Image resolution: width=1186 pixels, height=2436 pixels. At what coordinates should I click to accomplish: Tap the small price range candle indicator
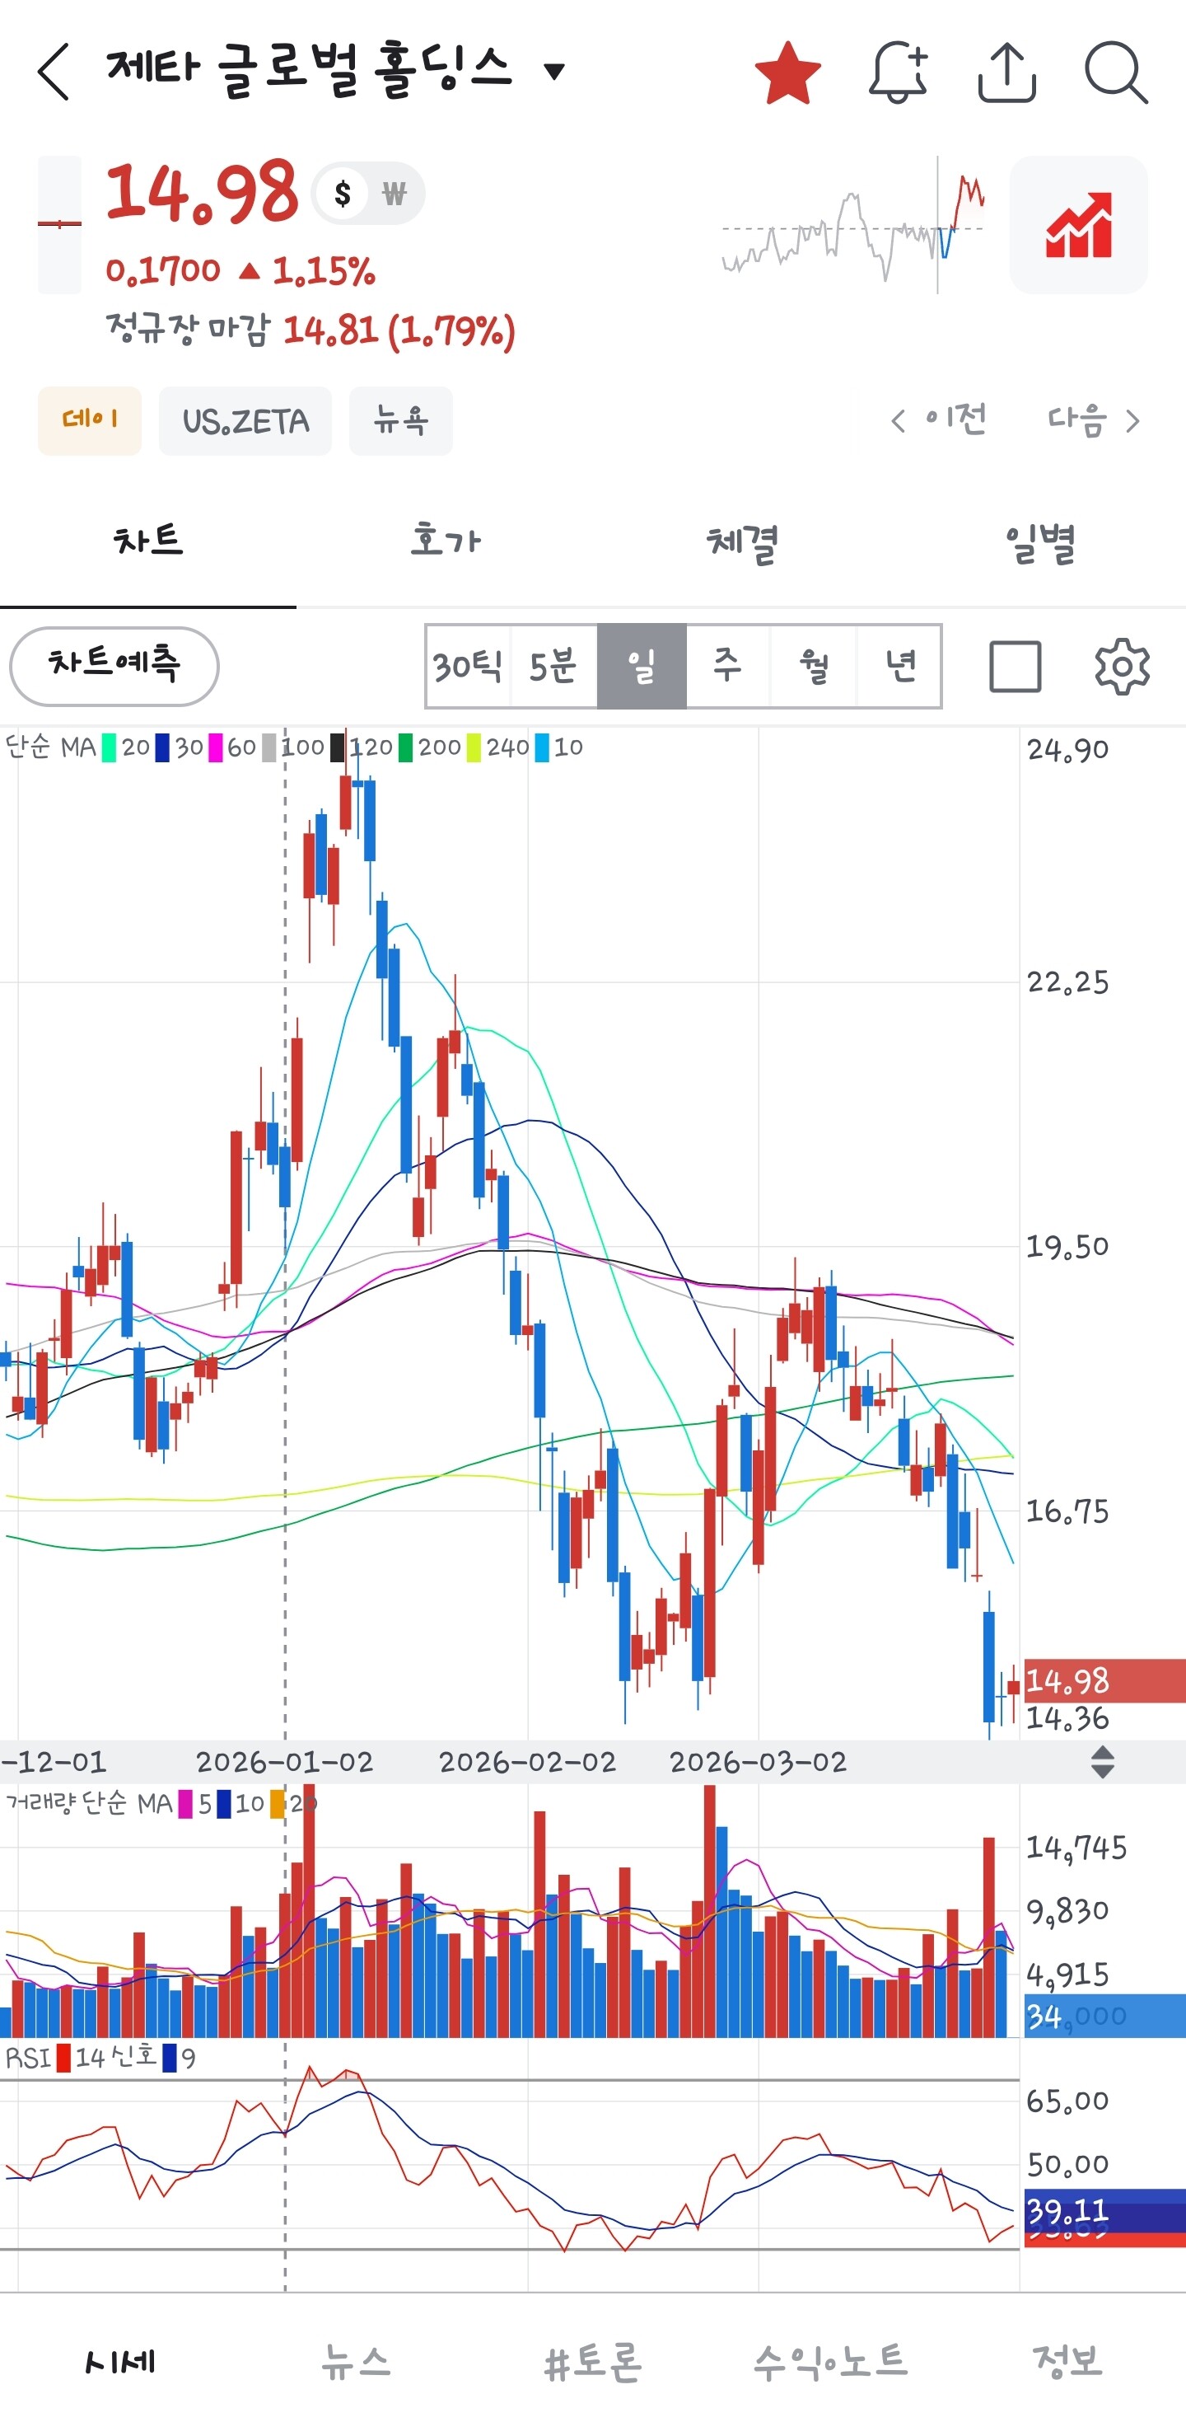(59, 225)
